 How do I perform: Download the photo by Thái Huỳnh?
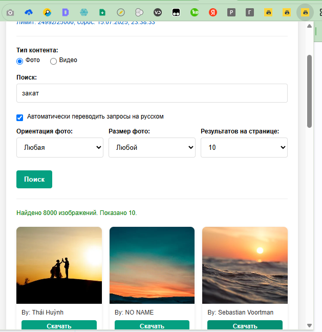59,325
